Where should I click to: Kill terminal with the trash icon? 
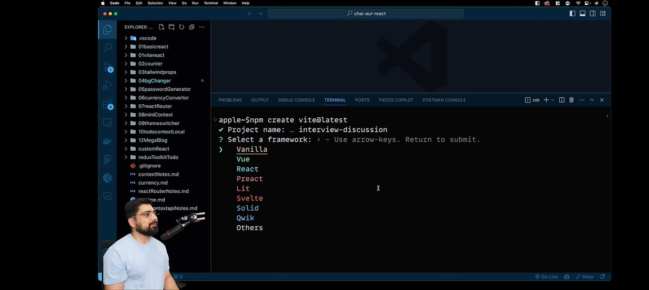click(x=571, y=100)
